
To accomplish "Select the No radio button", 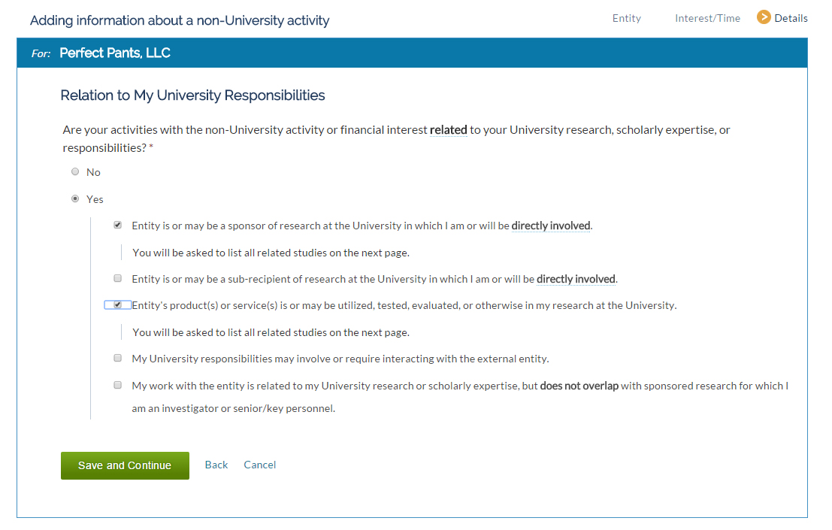I will (x=75, y=172).
